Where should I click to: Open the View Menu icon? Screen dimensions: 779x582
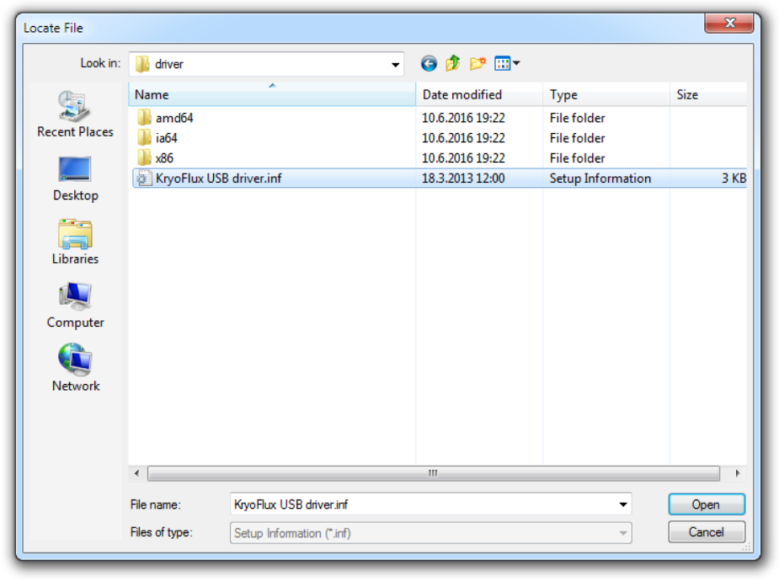click(502, 64)
